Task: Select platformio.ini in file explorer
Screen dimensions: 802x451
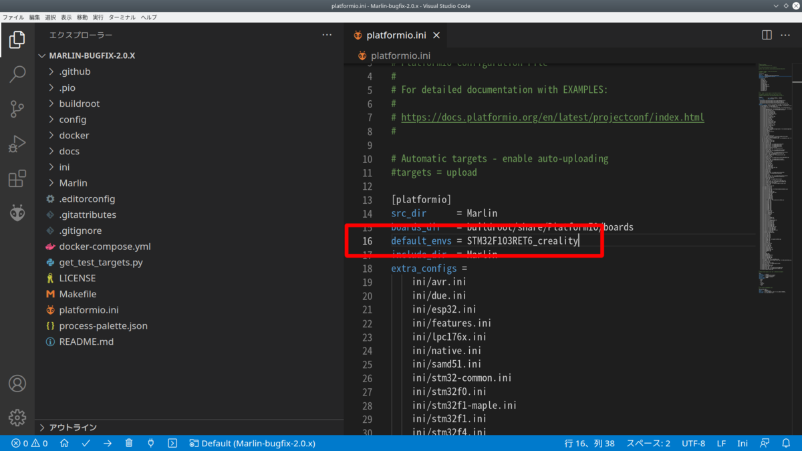Action: point(189,310)
